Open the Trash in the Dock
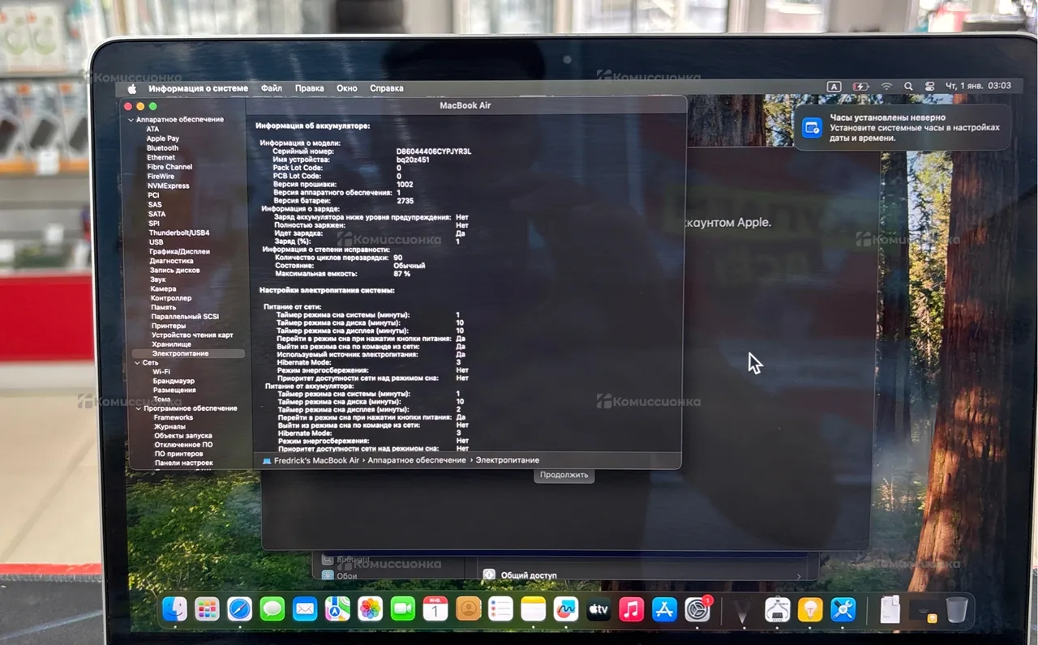 point(957,609)
